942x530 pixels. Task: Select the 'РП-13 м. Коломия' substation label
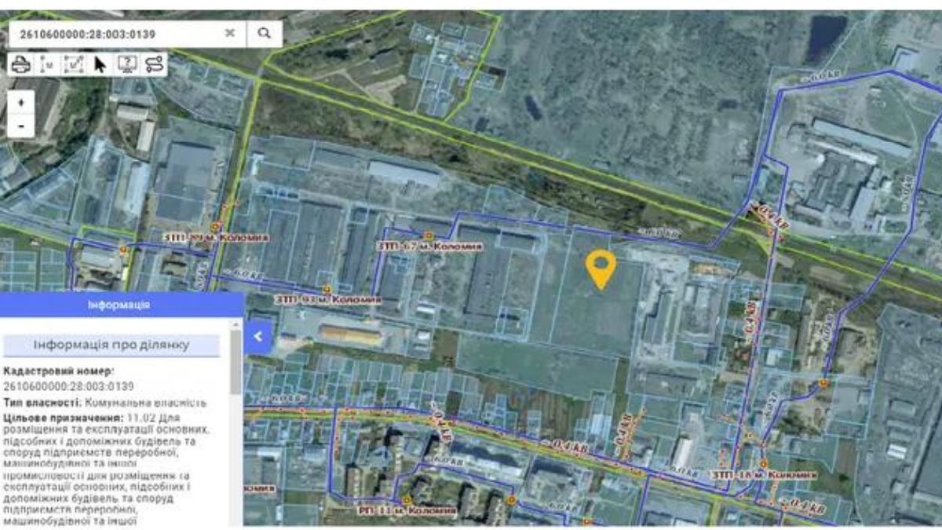click(x=408, y=510)
